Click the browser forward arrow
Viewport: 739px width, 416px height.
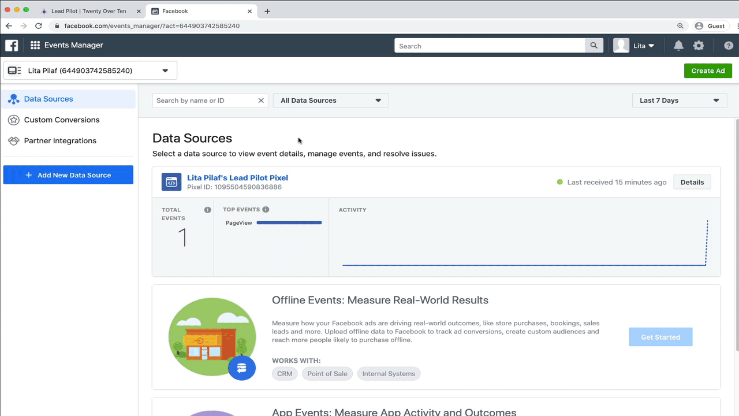pyautogui.click(x=24, y=26)
